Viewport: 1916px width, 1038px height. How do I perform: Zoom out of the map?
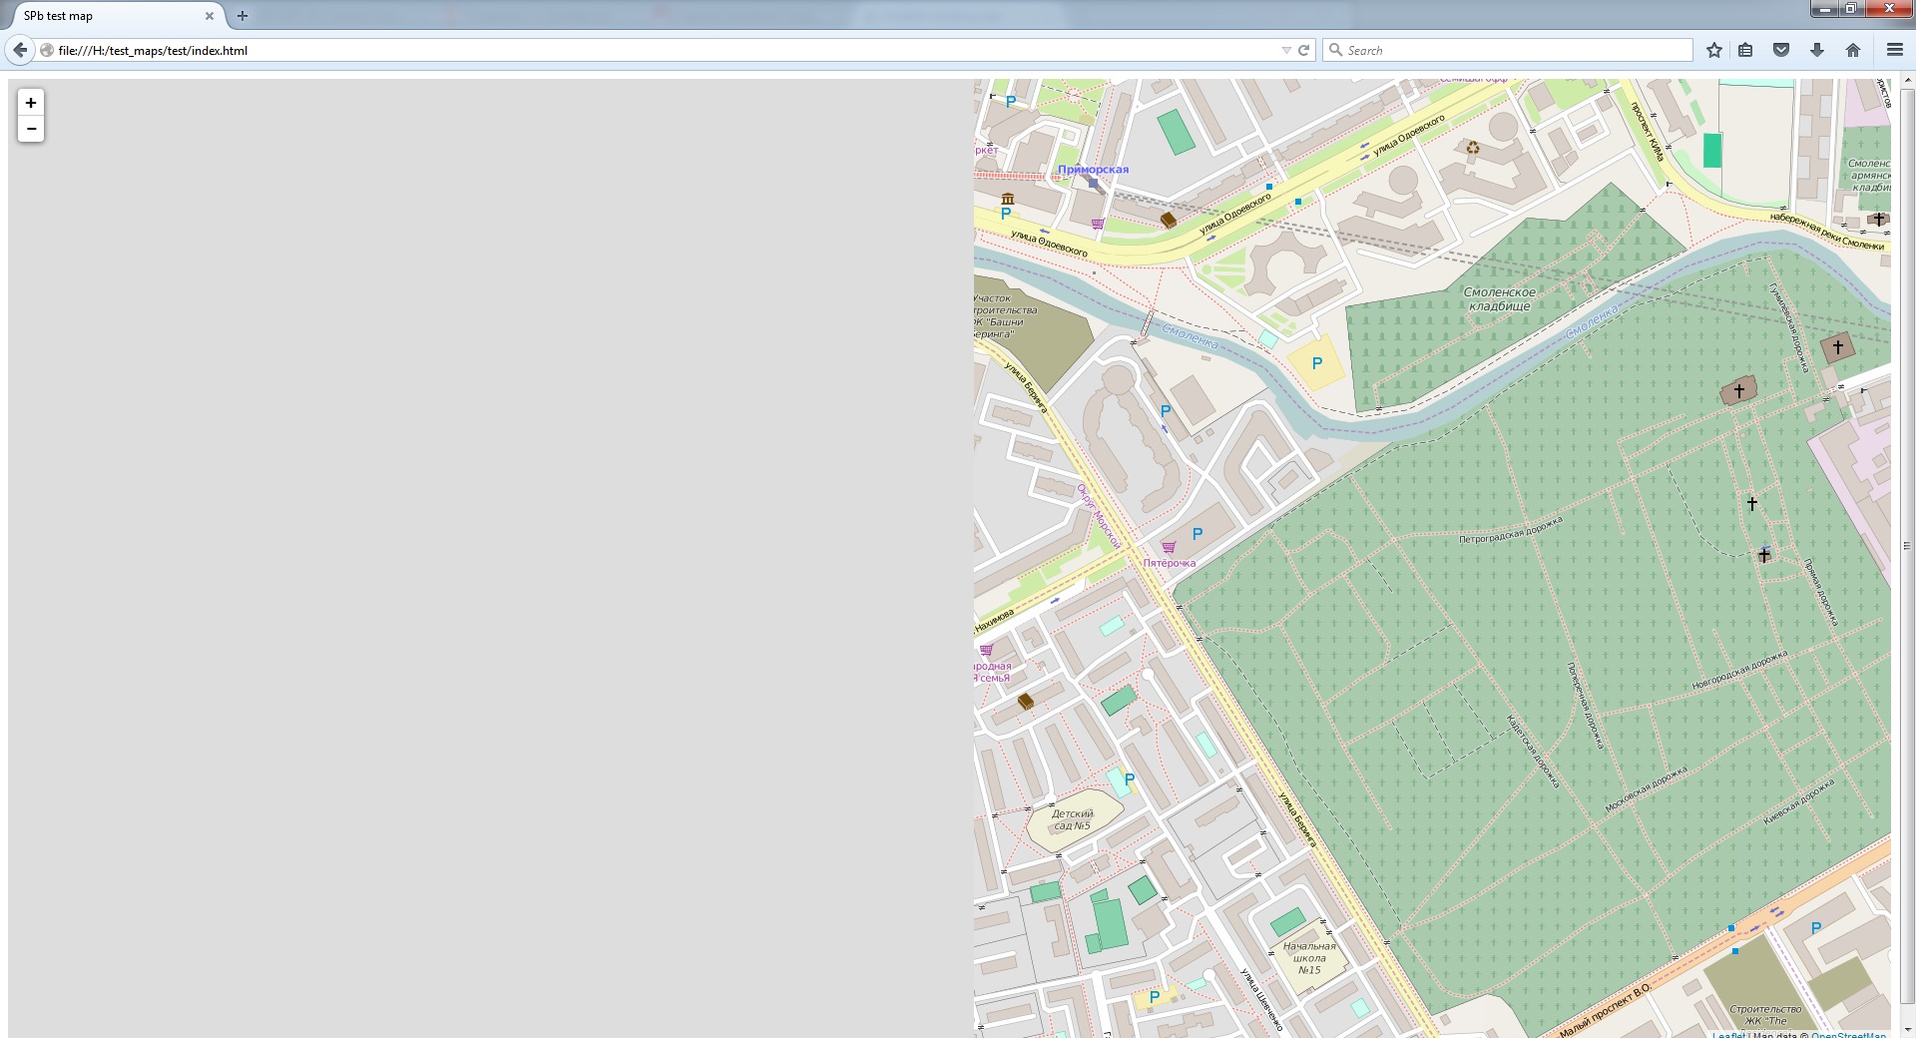(31, 129)
